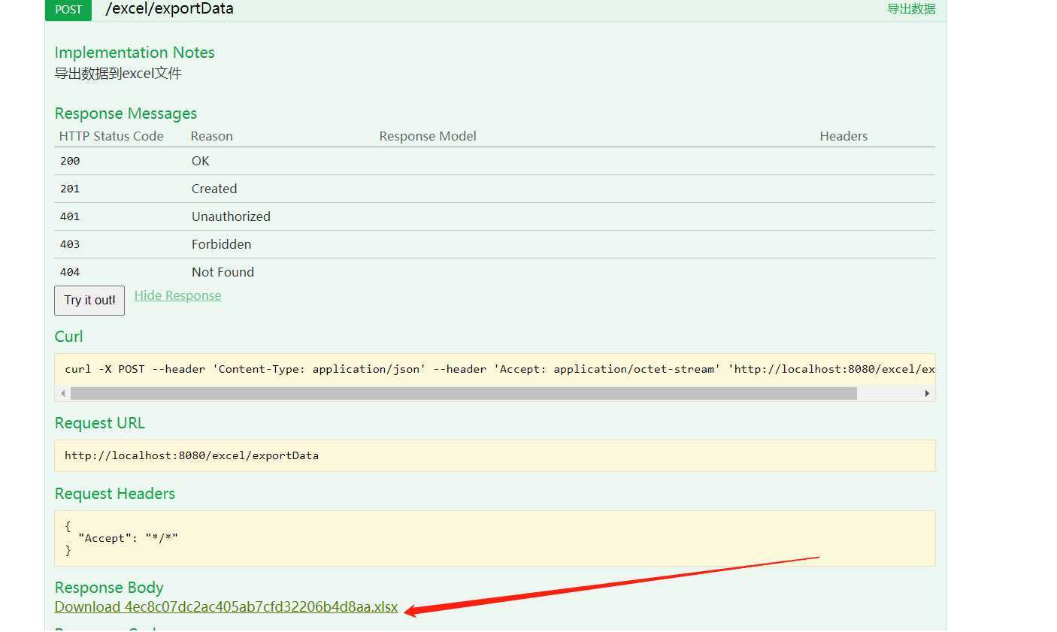Click the HTTP Status Code column header

click(111, 136)
